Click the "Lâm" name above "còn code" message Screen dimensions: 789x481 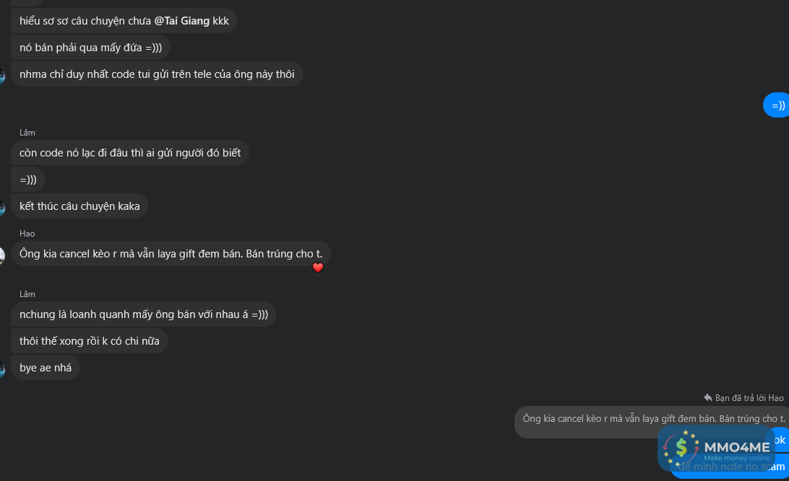27,133
